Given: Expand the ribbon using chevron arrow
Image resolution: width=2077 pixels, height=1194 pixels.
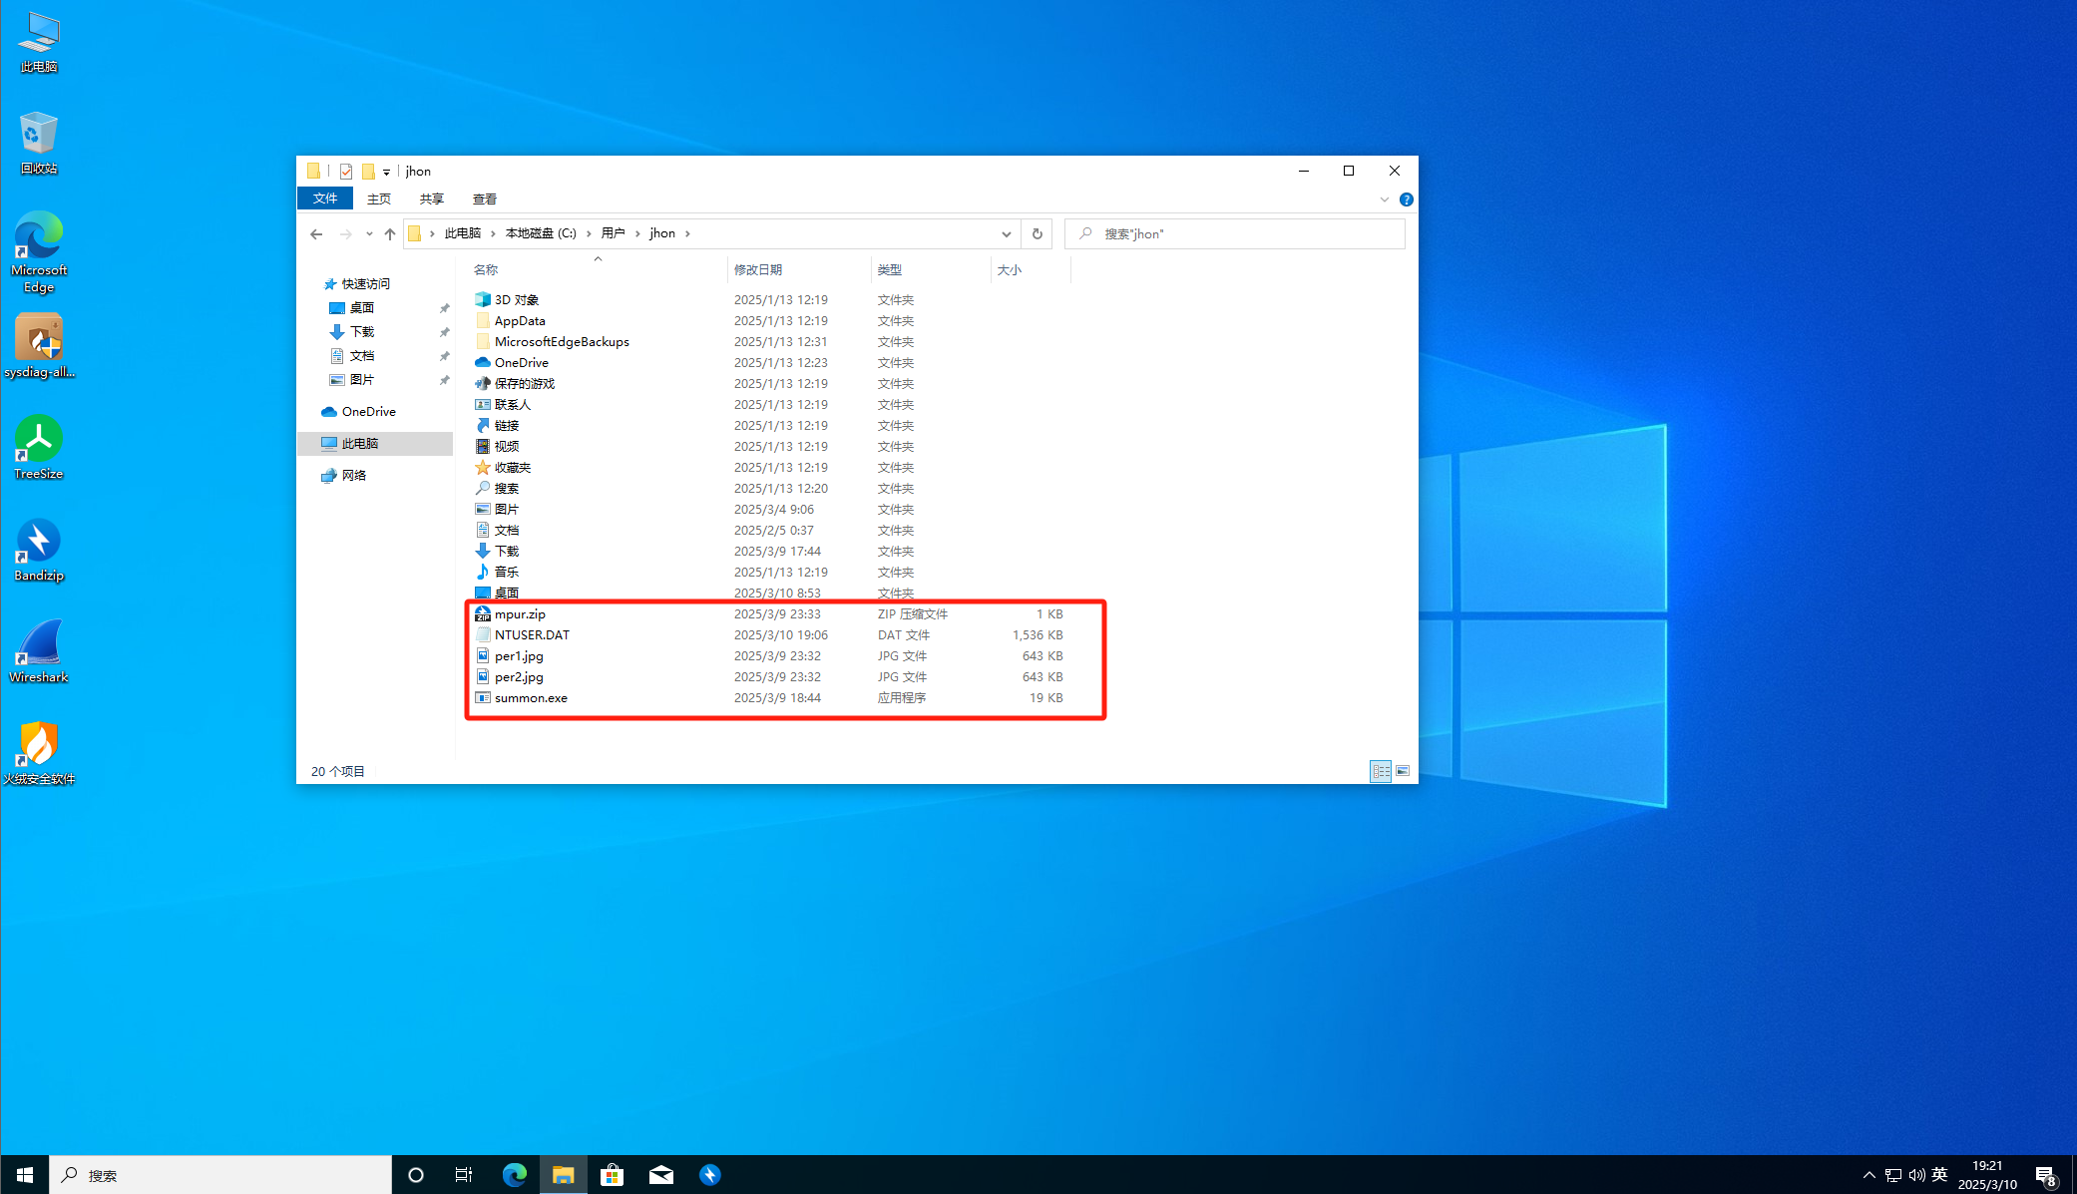Looking at the screenshot, I should coord(1384,199).
